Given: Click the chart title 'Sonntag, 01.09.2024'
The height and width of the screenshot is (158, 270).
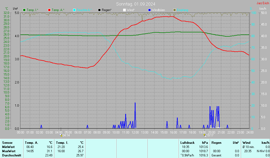Looking at the screenshot, I should tap(136, 4).
